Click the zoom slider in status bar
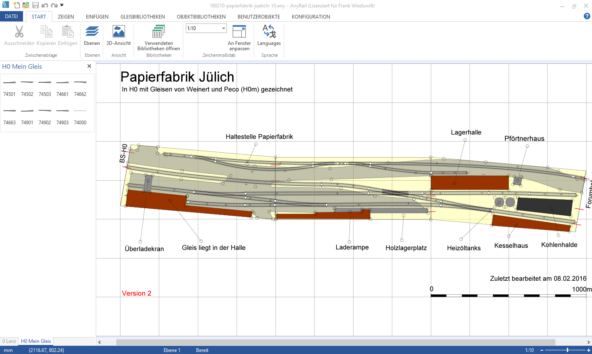The height and width of the screenshot is (354, 592). tap(567, 350)
